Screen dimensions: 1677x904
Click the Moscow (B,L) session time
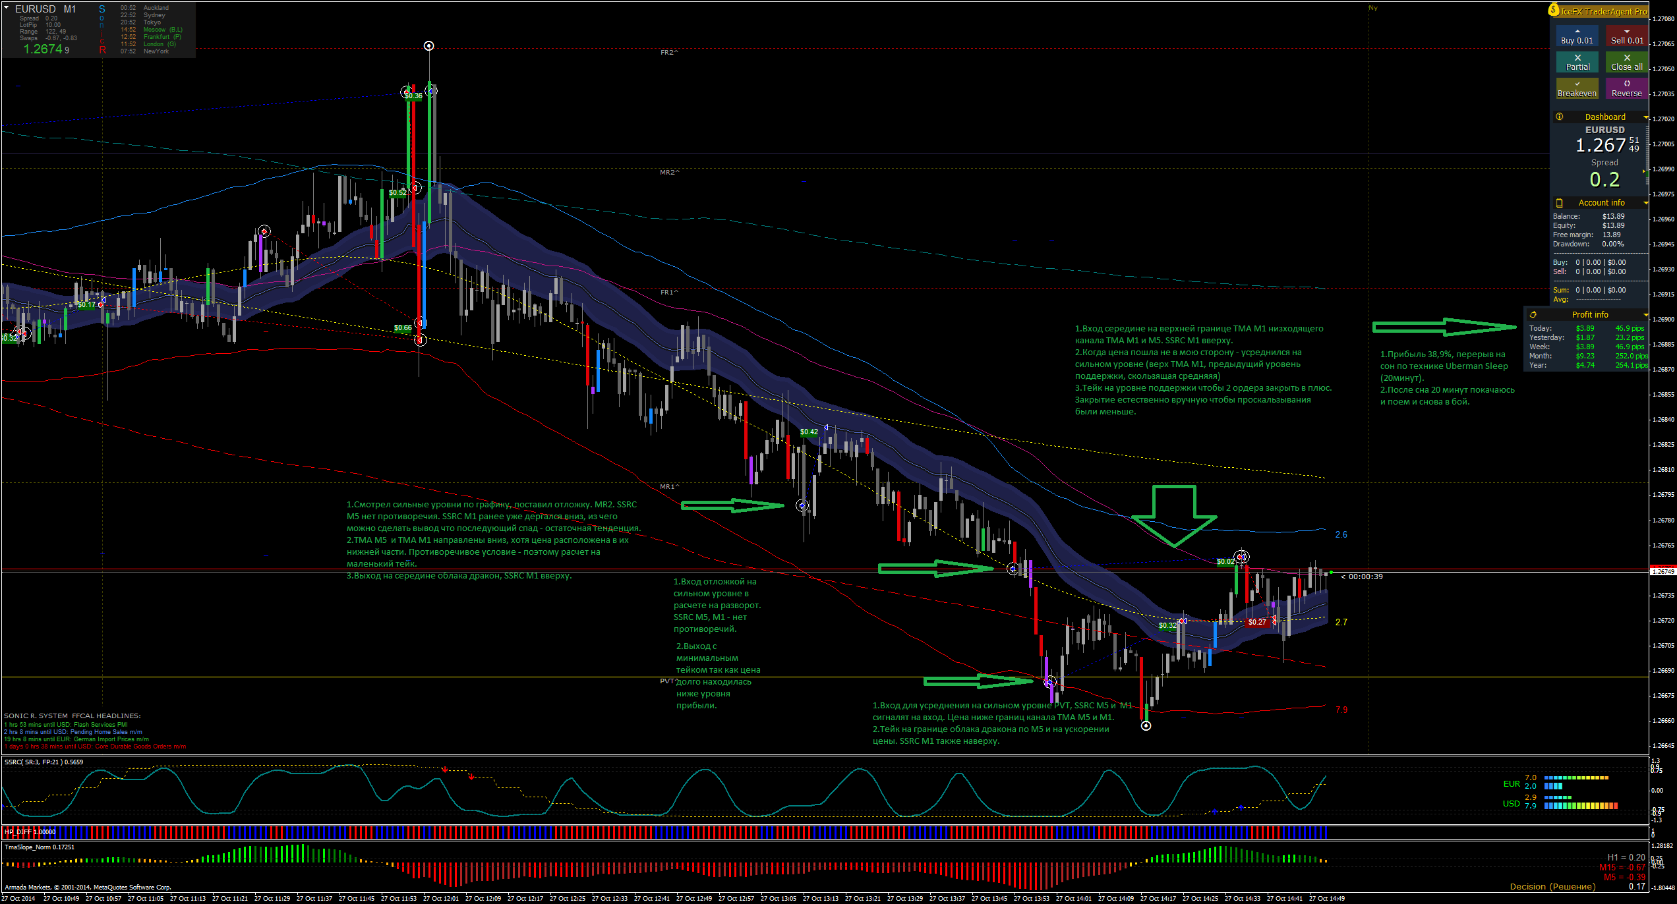click(x=152, y=30)
